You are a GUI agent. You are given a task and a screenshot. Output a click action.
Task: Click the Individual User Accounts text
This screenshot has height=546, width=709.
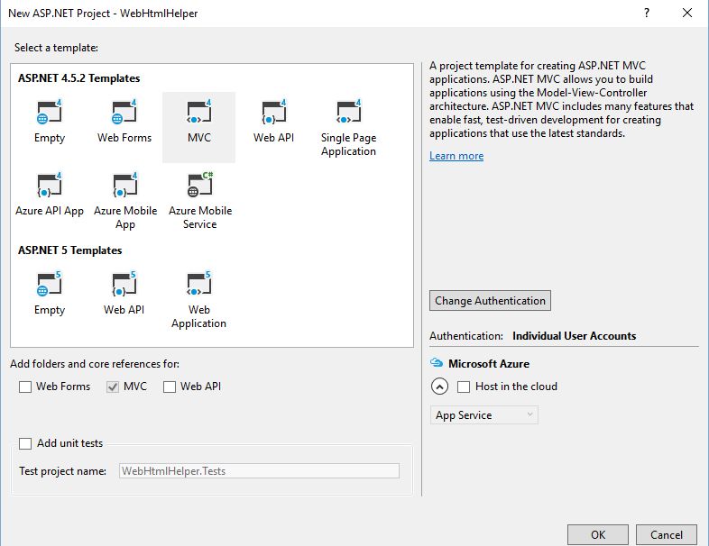click(x=575, y=336)
